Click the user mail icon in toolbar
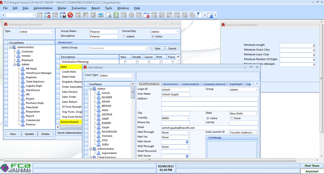 point(210,15)
